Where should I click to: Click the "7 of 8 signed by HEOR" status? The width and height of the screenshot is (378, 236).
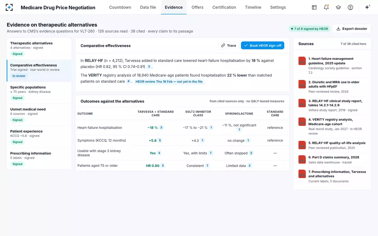(309, 29)
